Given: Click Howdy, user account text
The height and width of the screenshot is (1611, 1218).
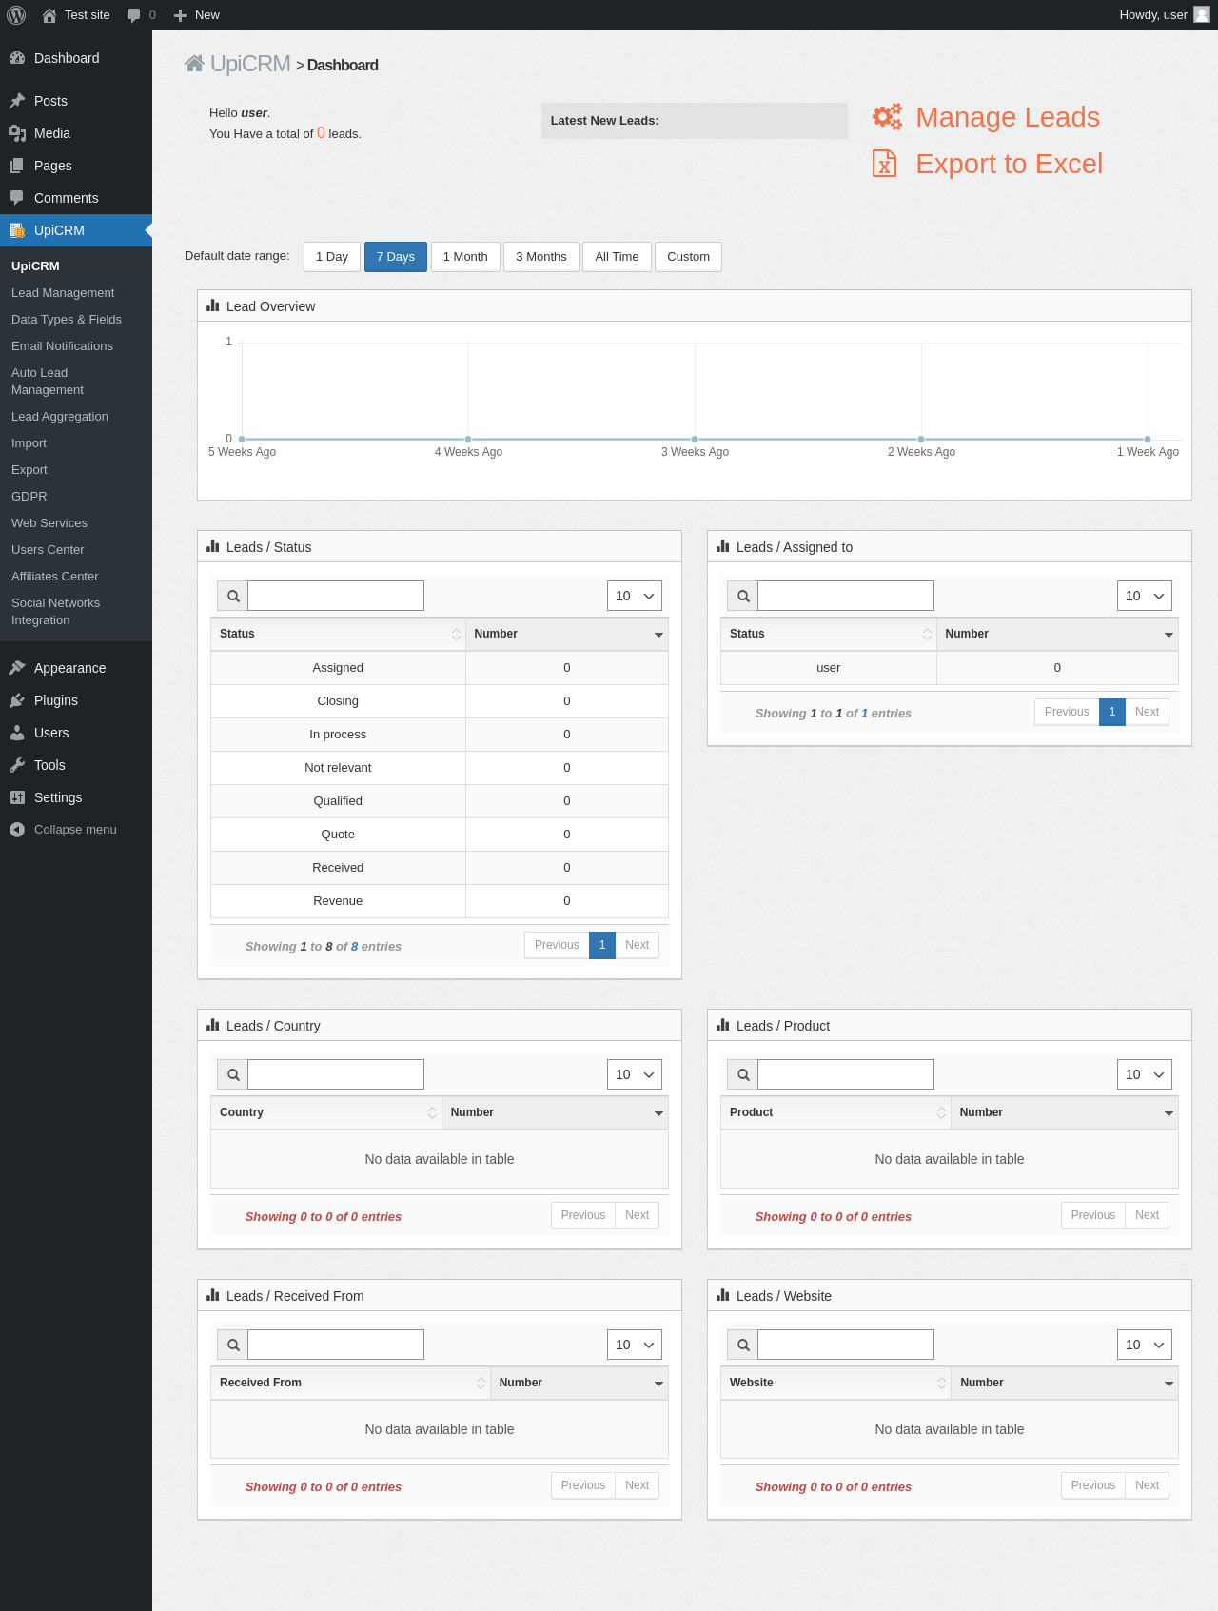Looking at the screenshot, I should tap(1153, 15).
